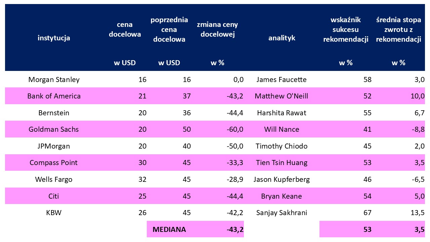Click the Compass Point cell
430x242 pixels.
pos(54,163)
